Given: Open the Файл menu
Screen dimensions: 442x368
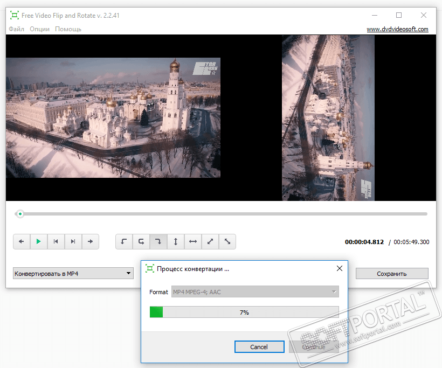Looking at the screenshot, I should click(16, 29).
